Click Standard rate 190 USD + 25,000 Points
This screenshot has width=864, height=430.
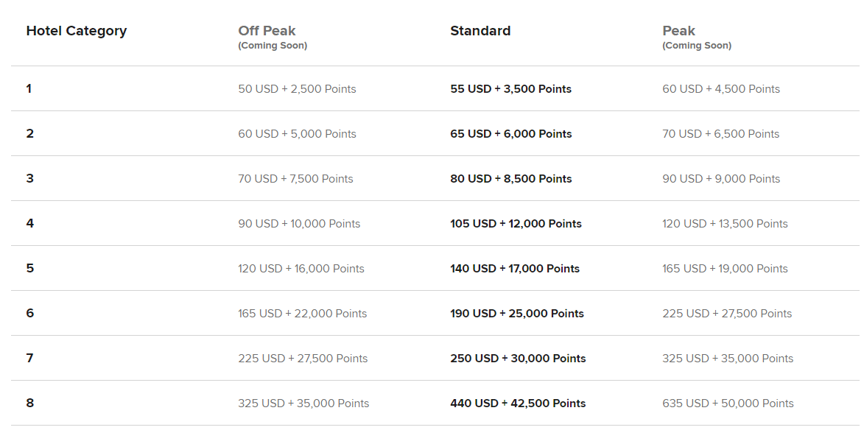click(x=516, y=314)
